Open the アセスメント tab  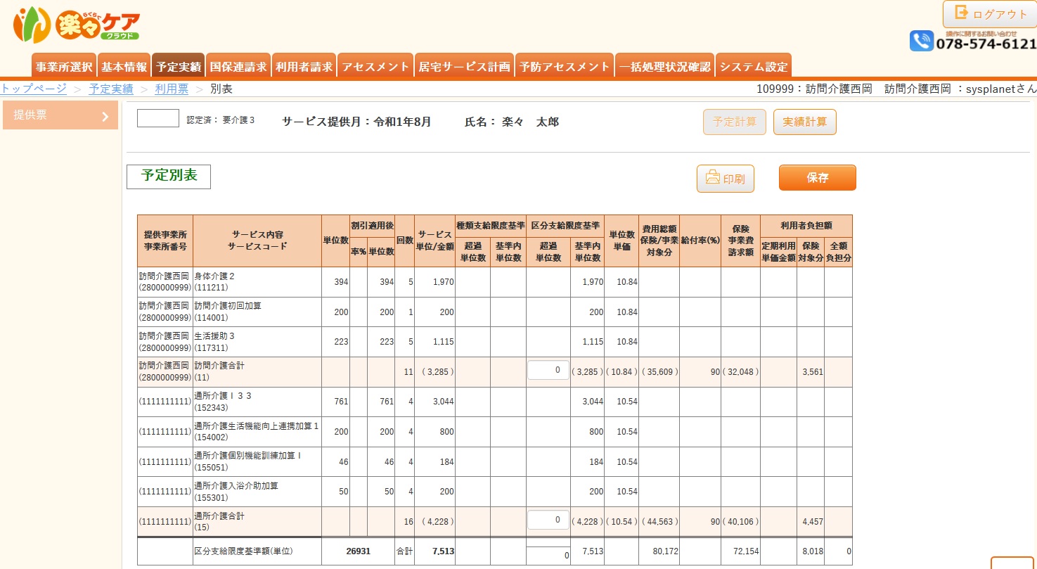pos(375,67)
